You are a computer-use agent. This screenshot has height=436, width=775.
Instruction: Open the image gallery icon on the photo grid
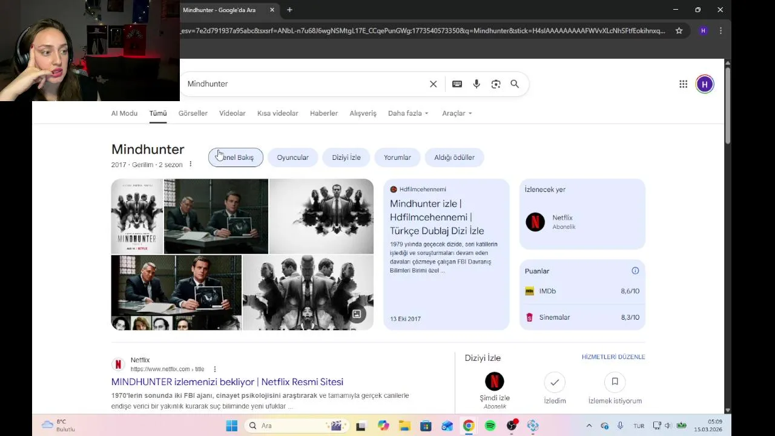pyautogui.click(x=357, y=314)
